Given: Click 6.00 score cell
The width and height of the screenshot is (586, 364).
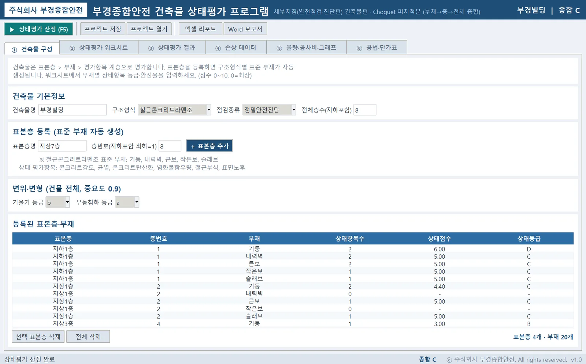Looking at the screenshot, I should tap(439, 249).
